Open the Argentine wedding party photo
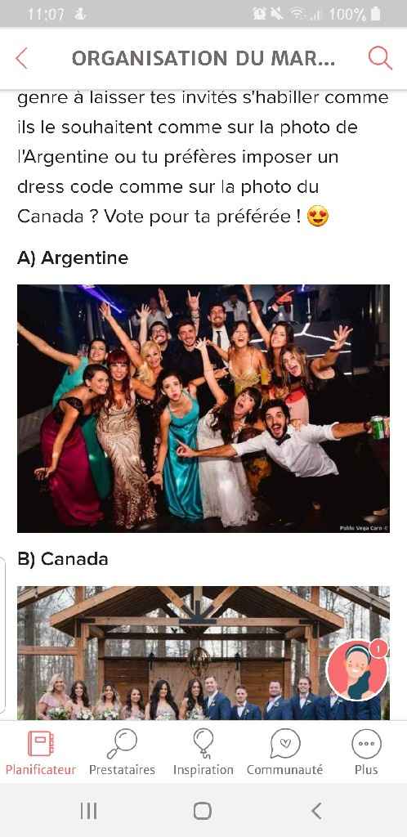This screenshot has width=407, height=837. pyautogui.click(x=203, y=409)
